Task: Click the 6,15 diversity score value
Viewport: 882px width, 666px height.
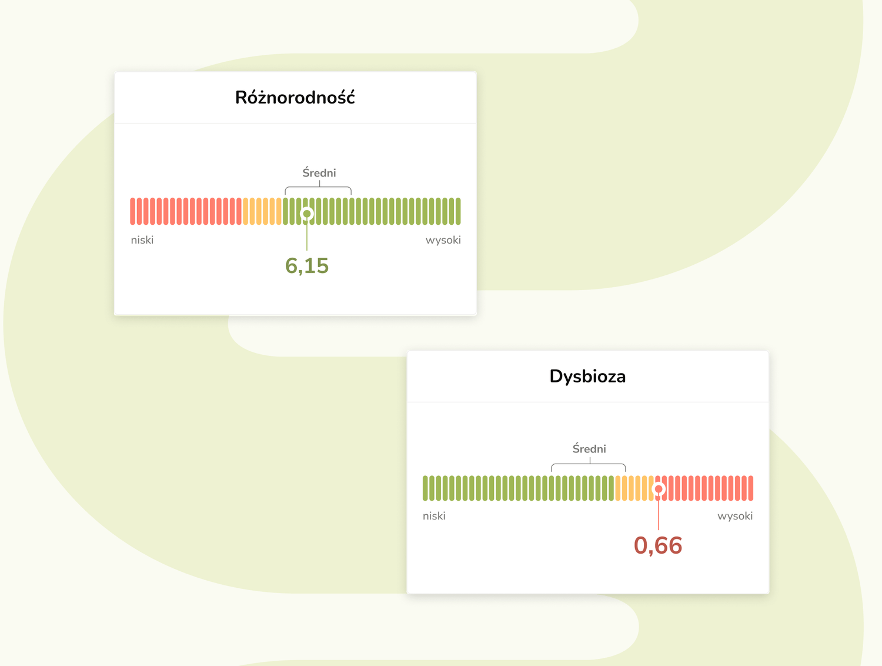Action: point(306,266)
